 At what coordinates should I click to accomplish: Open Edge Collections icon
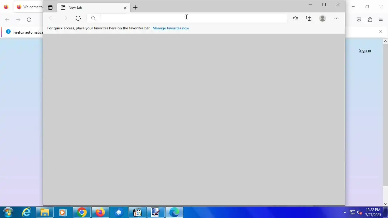[x=309, y=18]
